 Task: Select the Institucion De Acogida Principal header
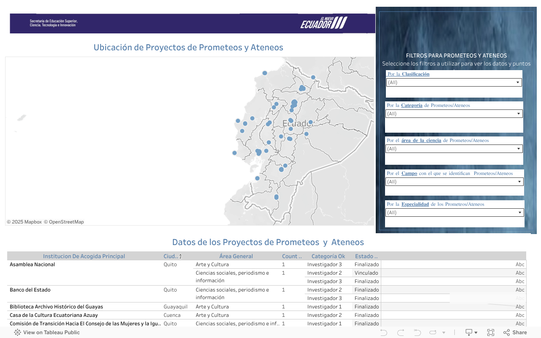pos(84,256)
